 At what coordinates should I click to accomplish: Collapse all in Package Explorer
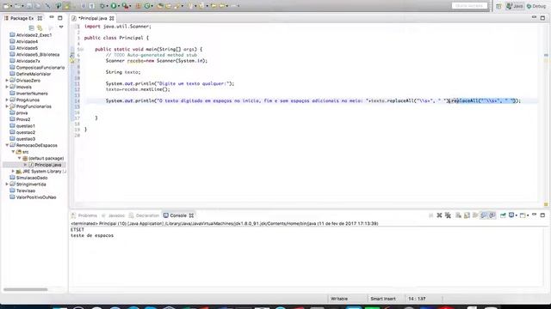tap(31, 27)
